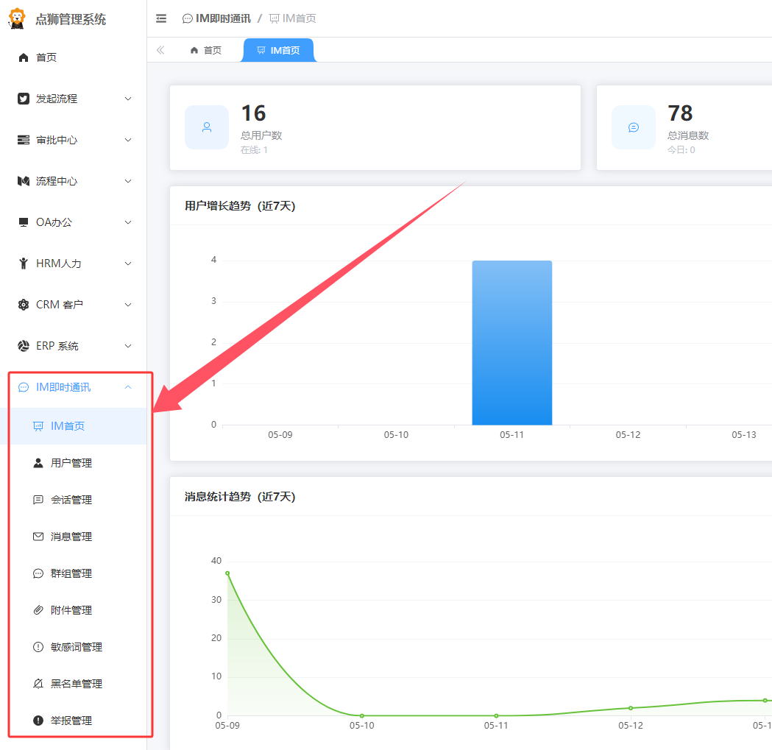Click the OA办公 monitor icon
This screenshot has height=750, width=772.
click(23, 222)
